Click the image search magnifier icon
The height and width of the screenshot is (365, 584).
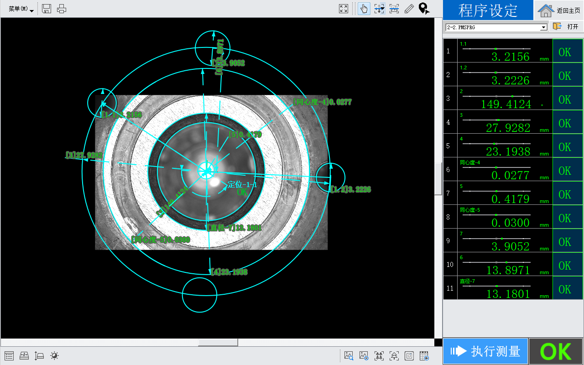click(349, 356)
